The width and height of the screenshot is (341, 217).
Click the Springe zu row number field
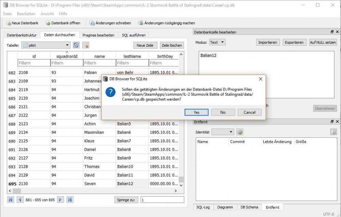pyautogui.click(x=162, y=200)
